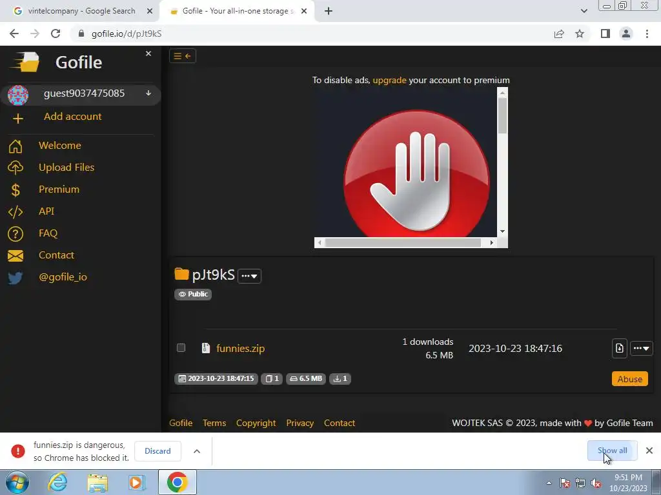Toggle the Chrome side panel
Image resolution: width=661 pixels, height=495 pixels.
tap(605, 34)
